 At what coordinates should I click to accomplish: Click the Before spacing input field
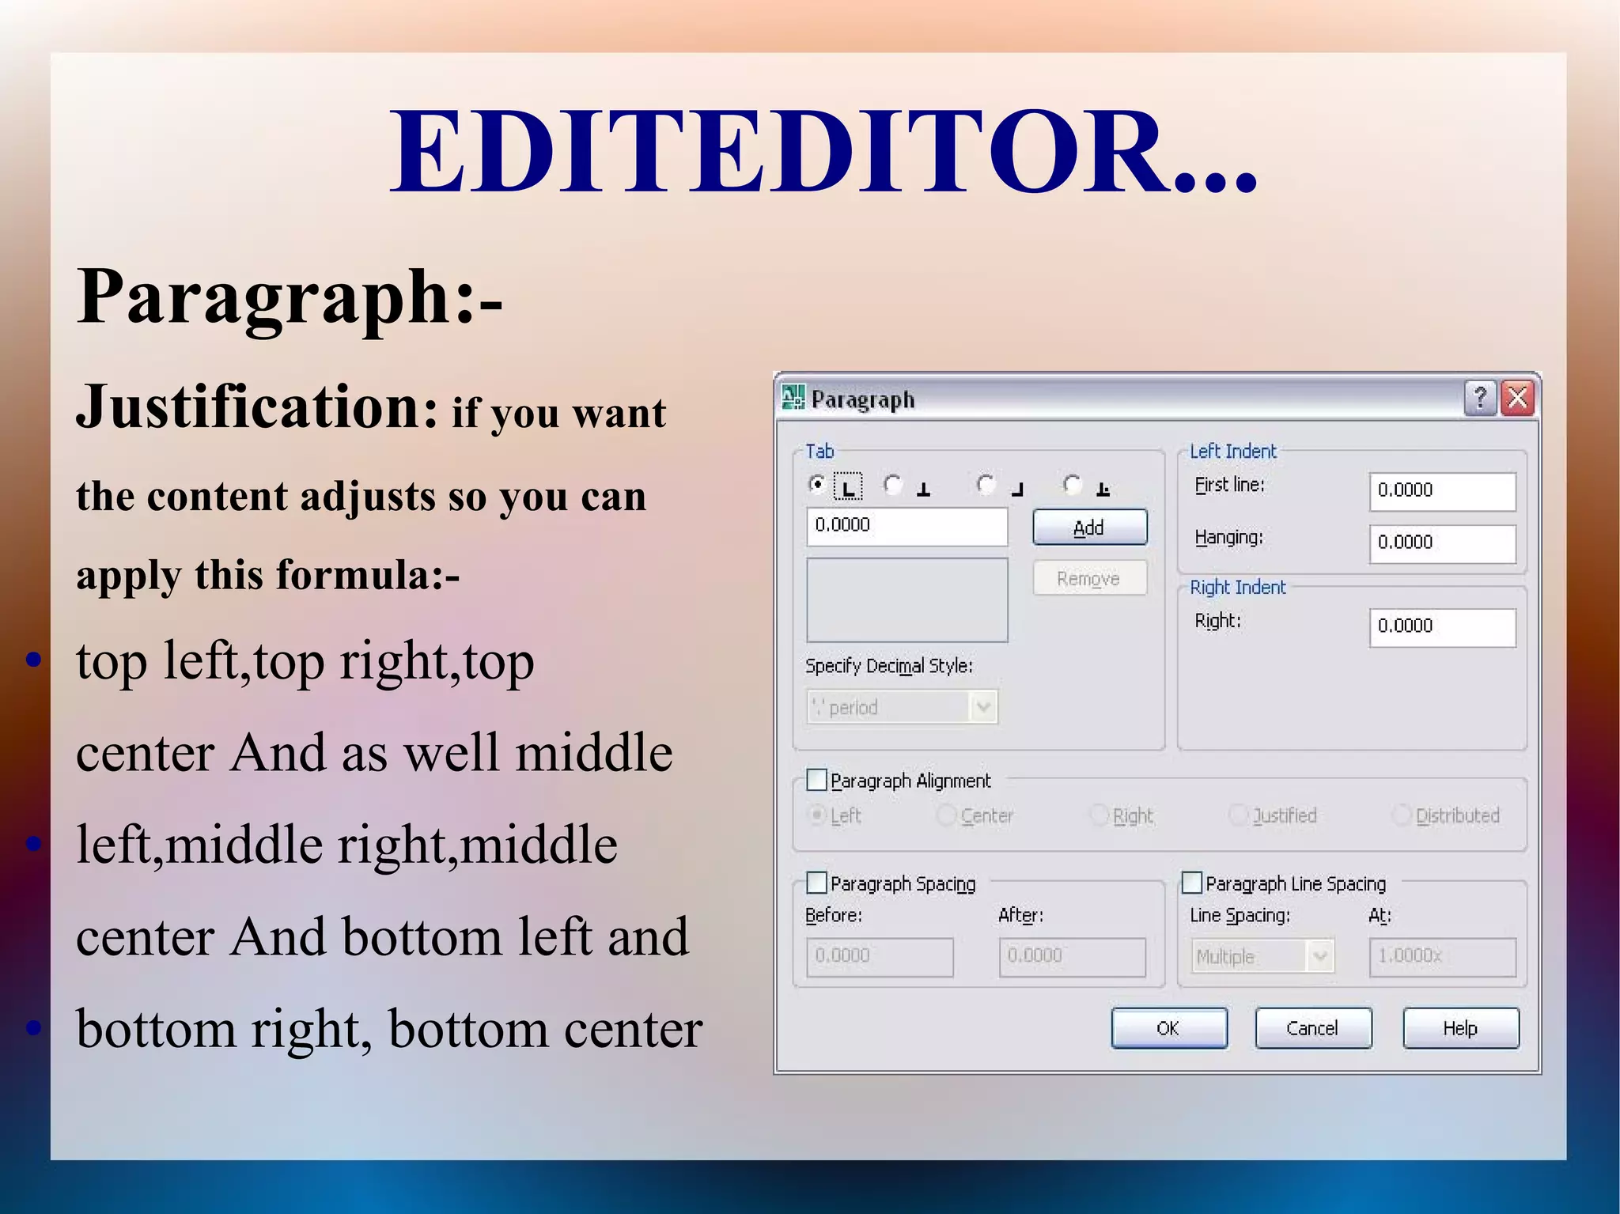pos(880,957)
